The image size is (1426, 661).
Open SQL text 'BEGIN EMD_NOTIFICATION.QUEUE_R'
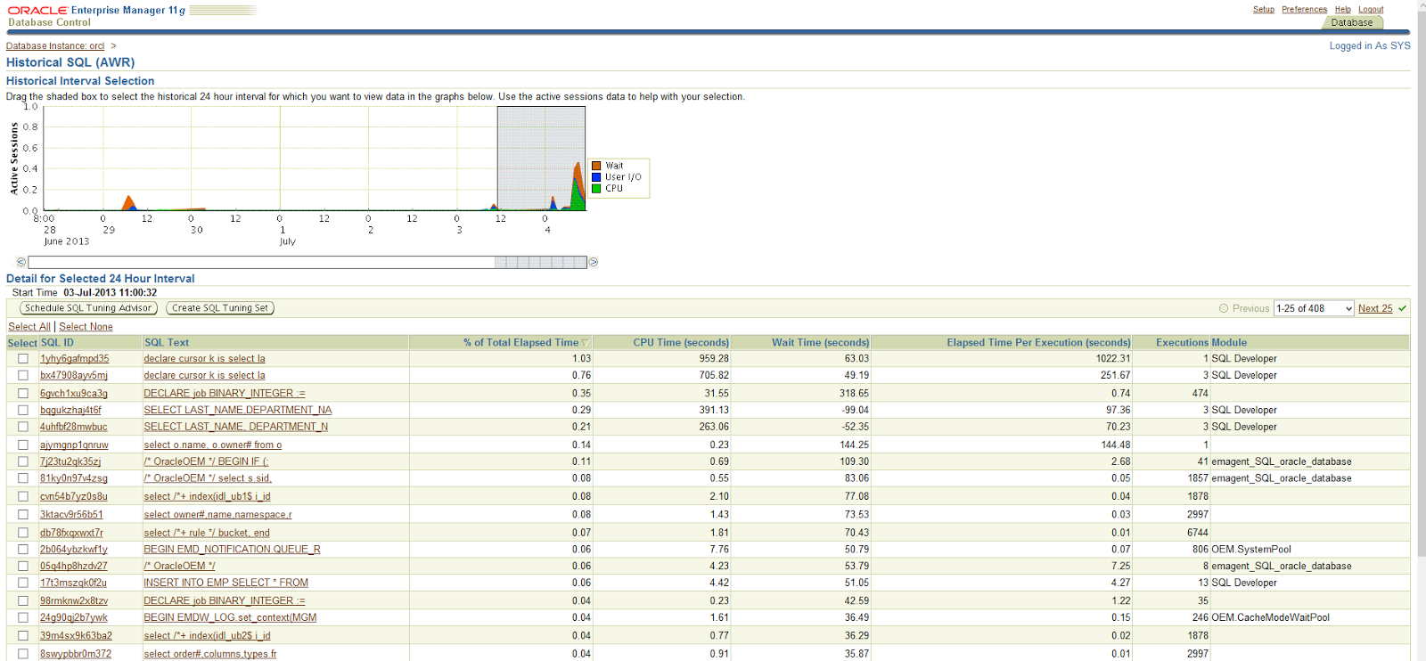(232, 550)
